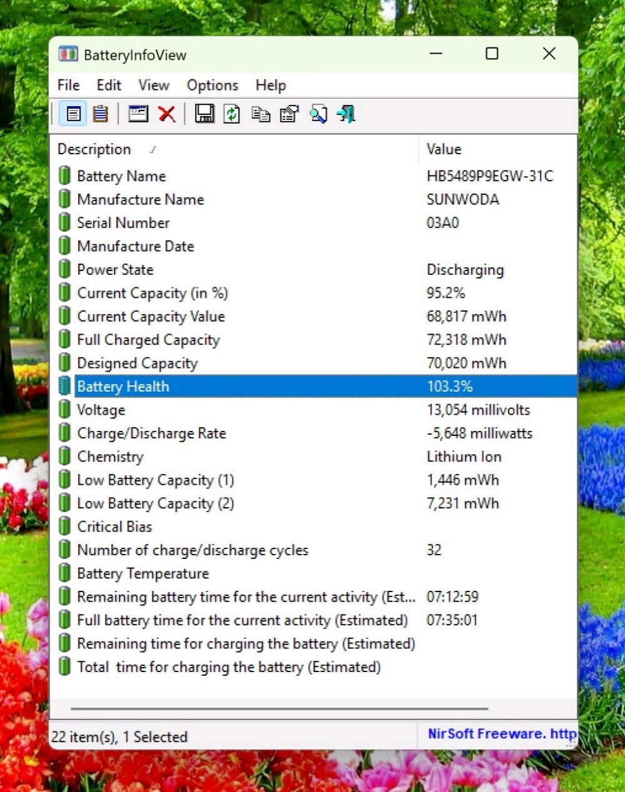This screenshot has width=625, height=792.
Task: Sort by the Description column header
Action: [94, 149]
